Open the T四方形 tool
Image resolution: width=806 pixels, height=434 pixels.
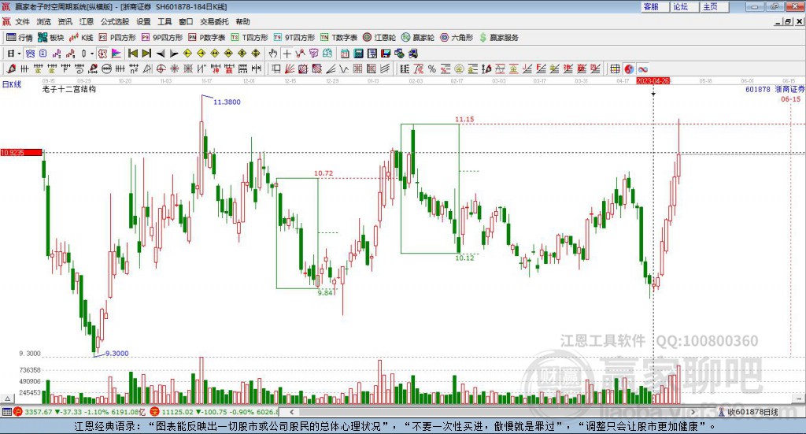pos(250,38)
